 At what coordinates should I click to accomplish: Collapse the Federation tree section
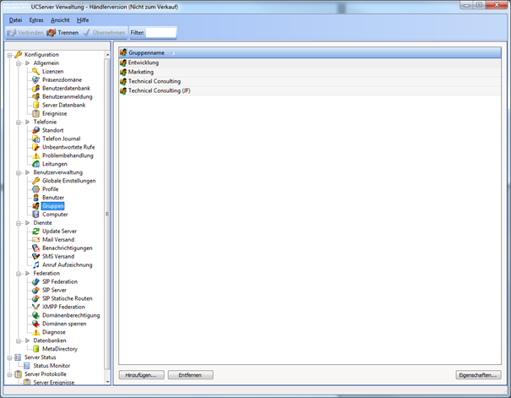(19, 274)
